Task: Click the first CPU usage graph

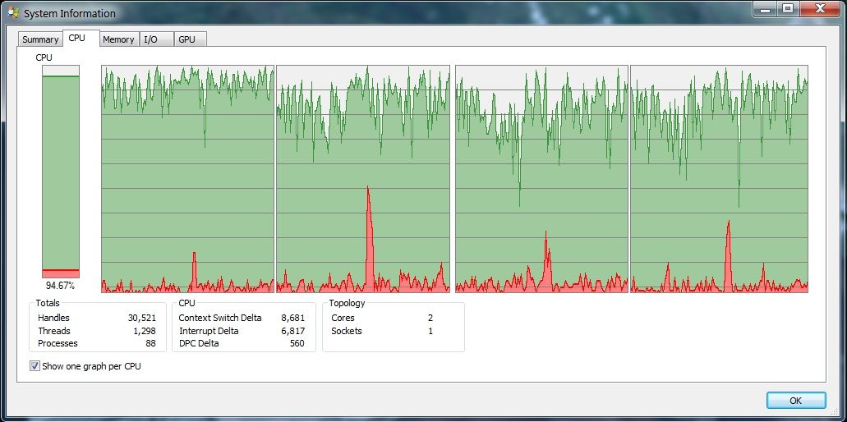Action: pyautogui.click(x=187, y=179)
